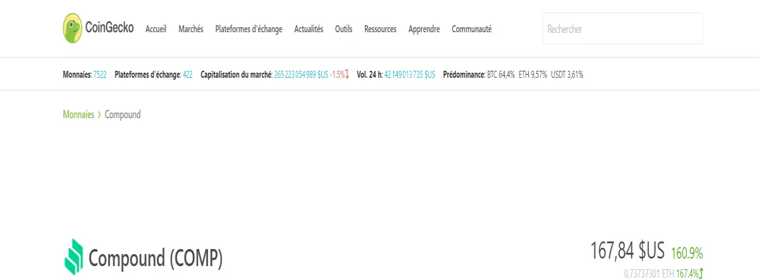Open the exchanges count 422 link
Image resolution: width=759 pixels, height=280 pixels.
188,75
